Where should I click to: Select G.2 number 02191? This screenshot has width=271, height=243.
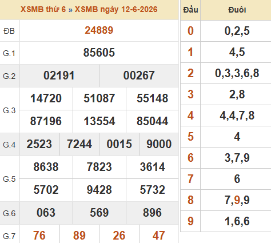coord(59,75)
